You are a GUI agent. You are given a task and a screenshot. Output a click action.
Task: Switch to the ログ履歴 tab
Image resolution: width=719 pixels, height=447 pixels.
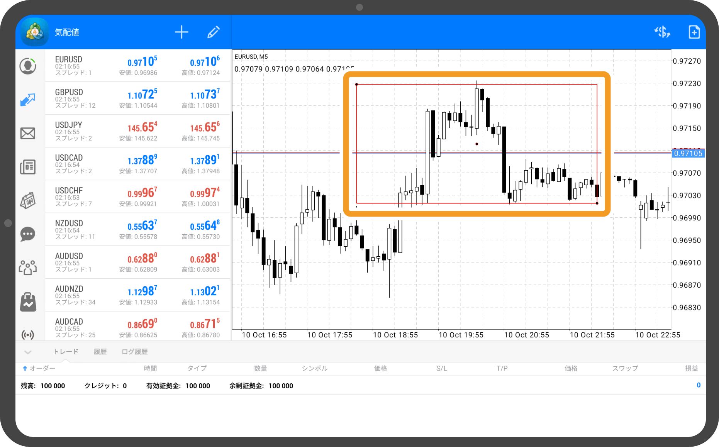134,352
